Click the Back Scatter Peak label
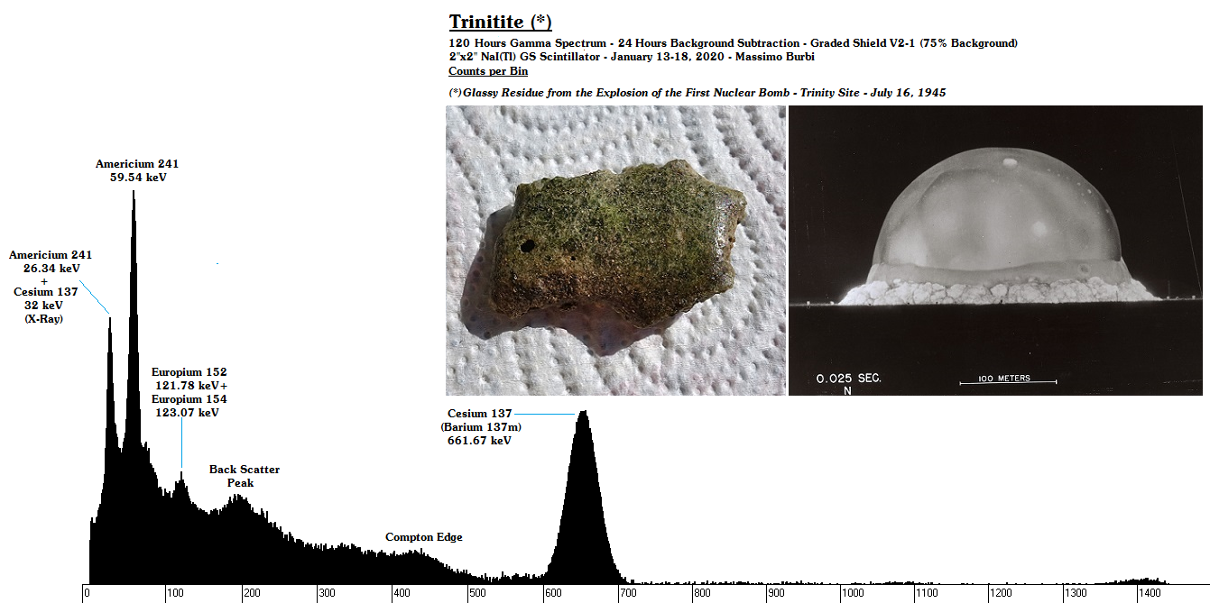 pyautogui.click(x=244, y=476)
